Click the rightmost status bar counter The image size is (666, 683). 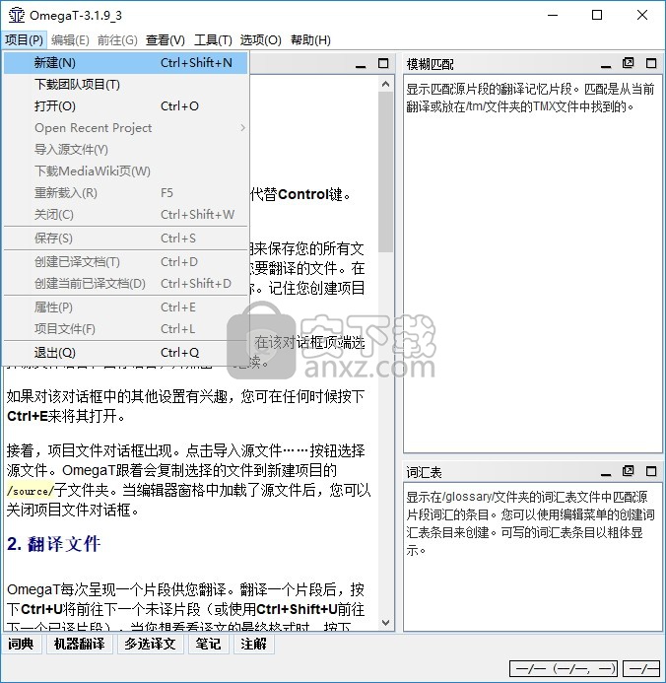pyautogui.click(x=642, y=668)
